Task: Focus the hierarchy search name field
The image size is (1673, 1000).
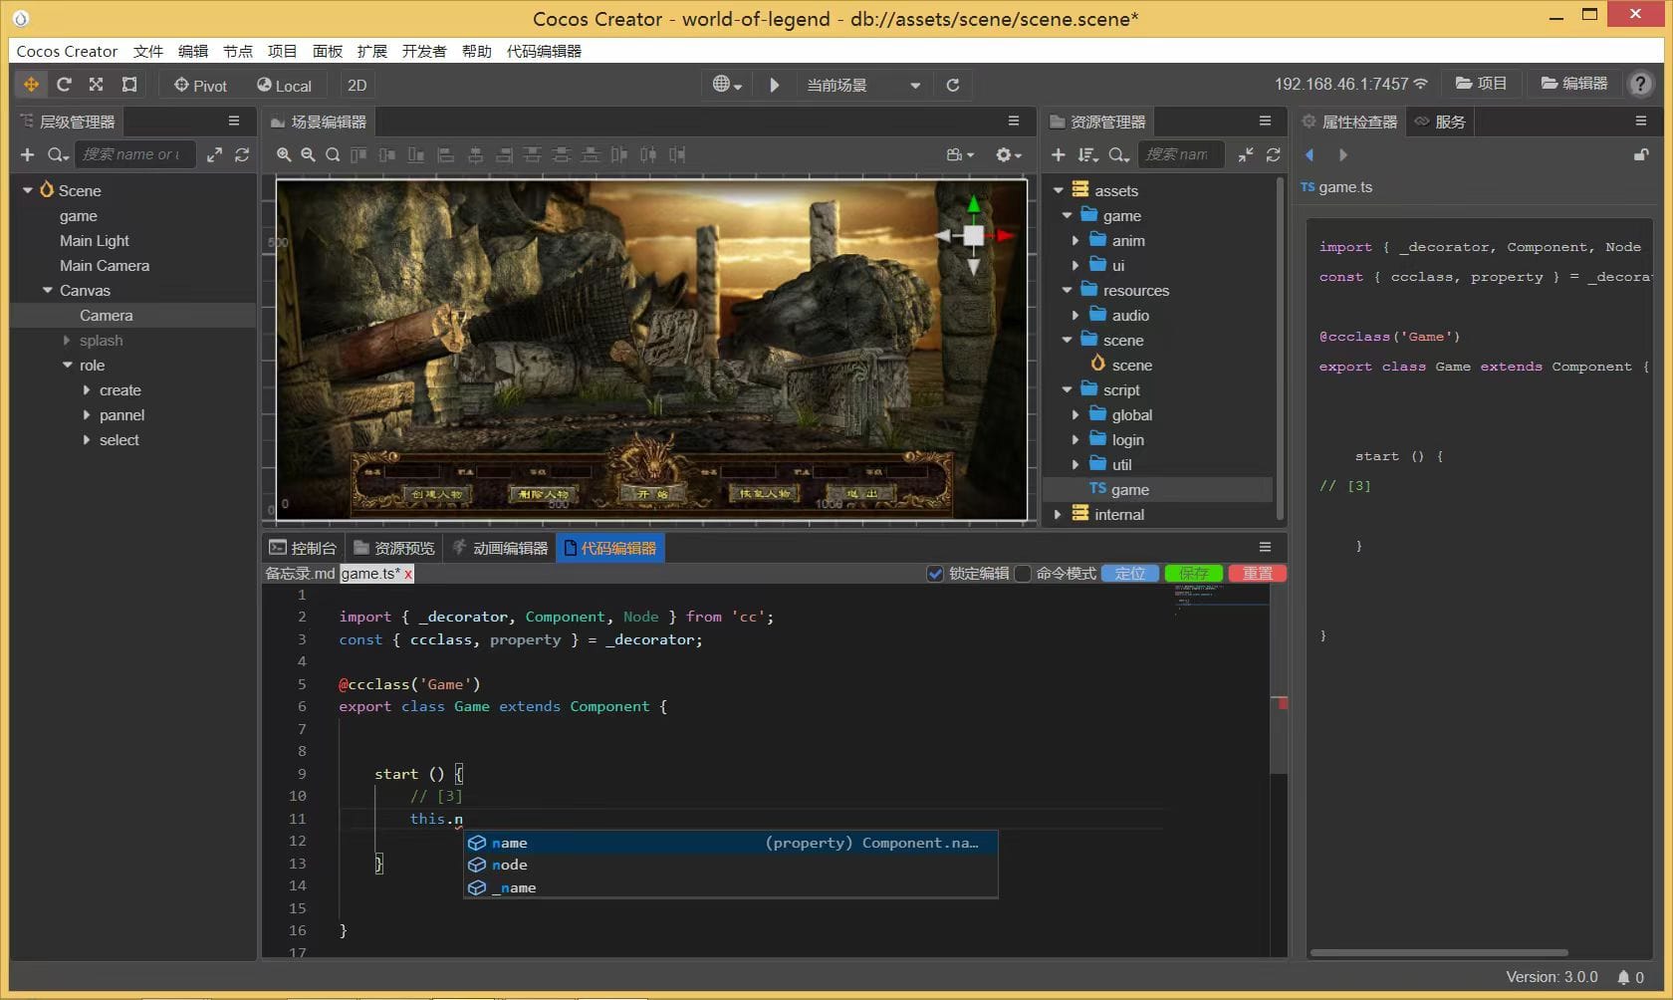Action: (x=134, y=154)
